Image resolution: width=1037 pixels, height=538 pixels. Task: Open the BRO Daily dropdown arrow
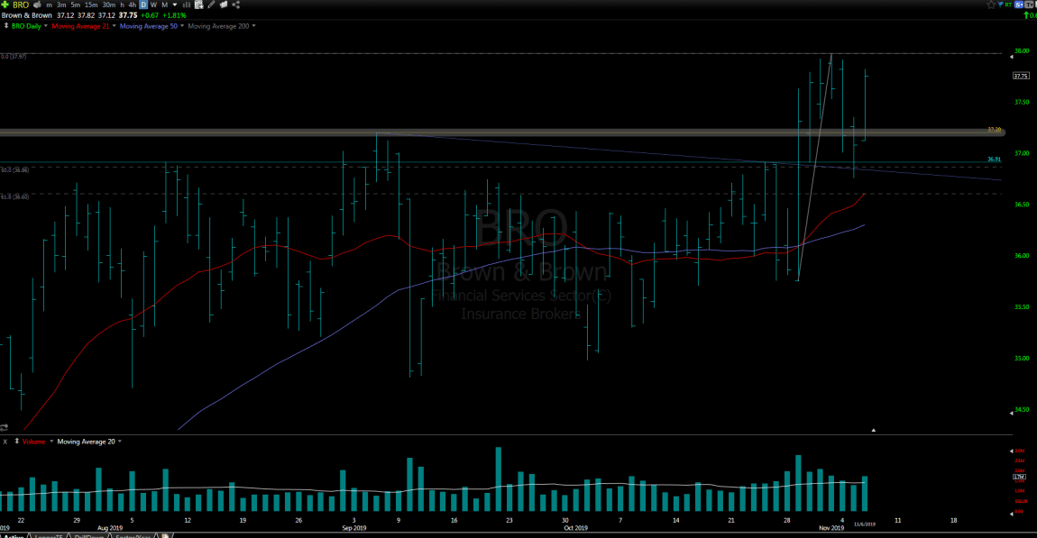46,26
